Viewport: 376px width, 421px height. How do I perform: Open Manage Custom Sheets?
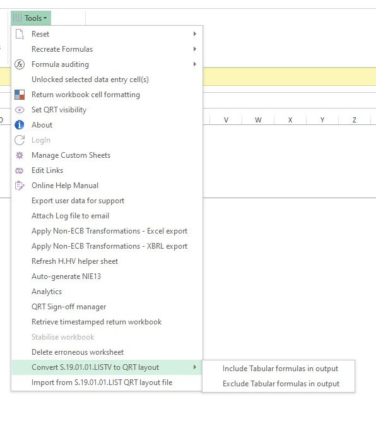107,155
